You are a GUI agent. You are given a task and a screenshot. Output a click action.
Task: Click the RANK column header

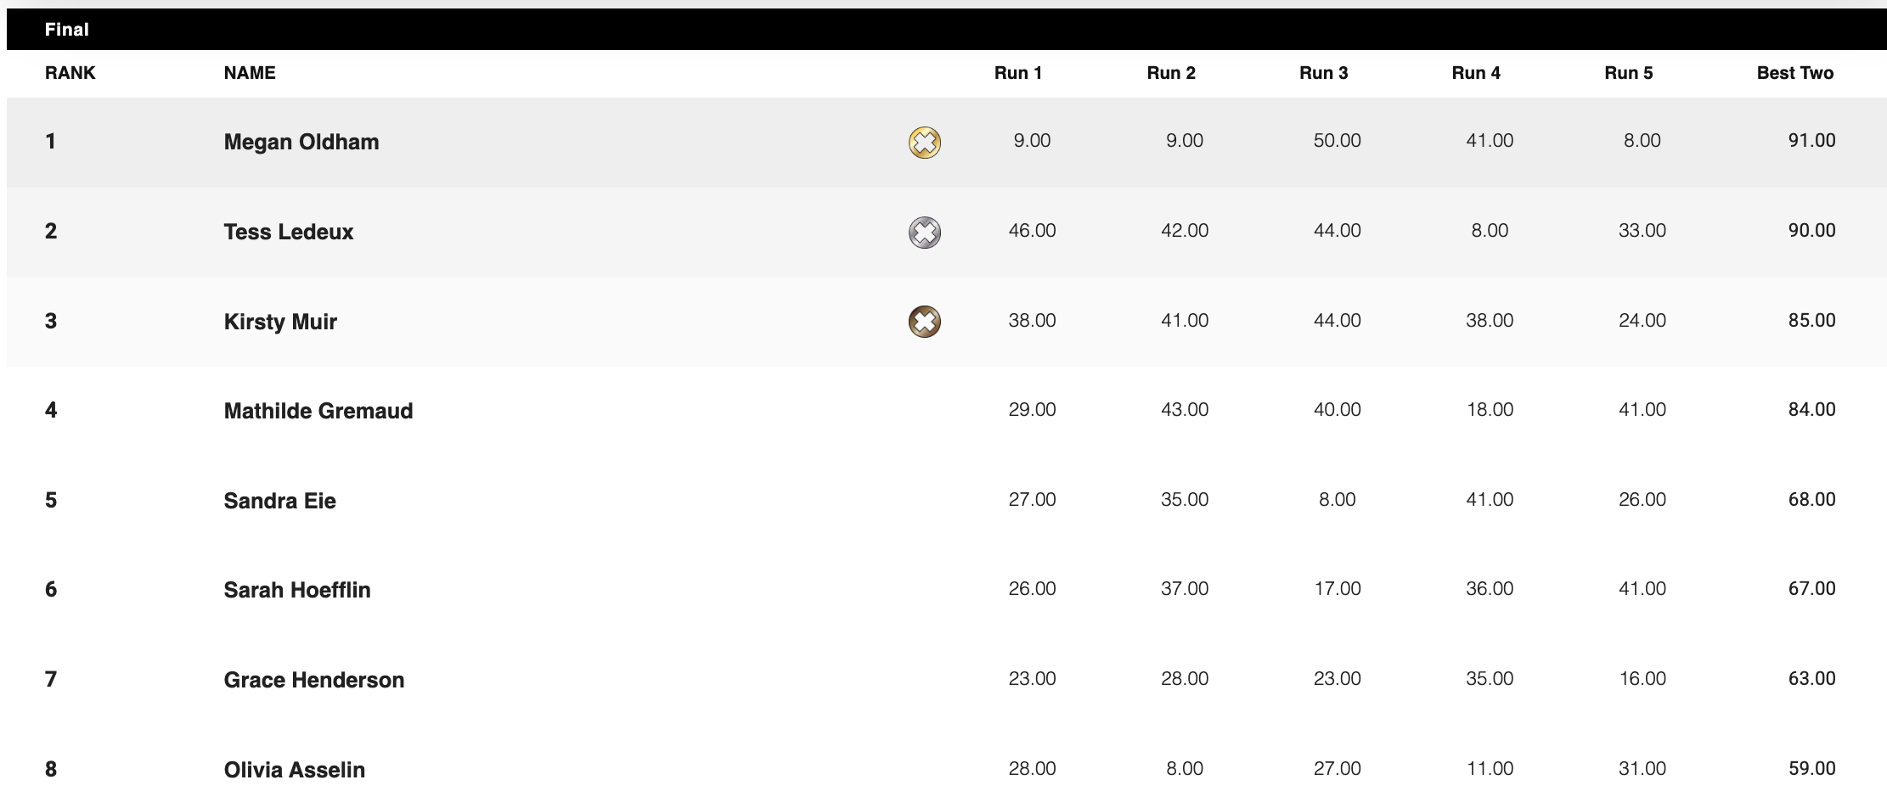tap(70, 73)
